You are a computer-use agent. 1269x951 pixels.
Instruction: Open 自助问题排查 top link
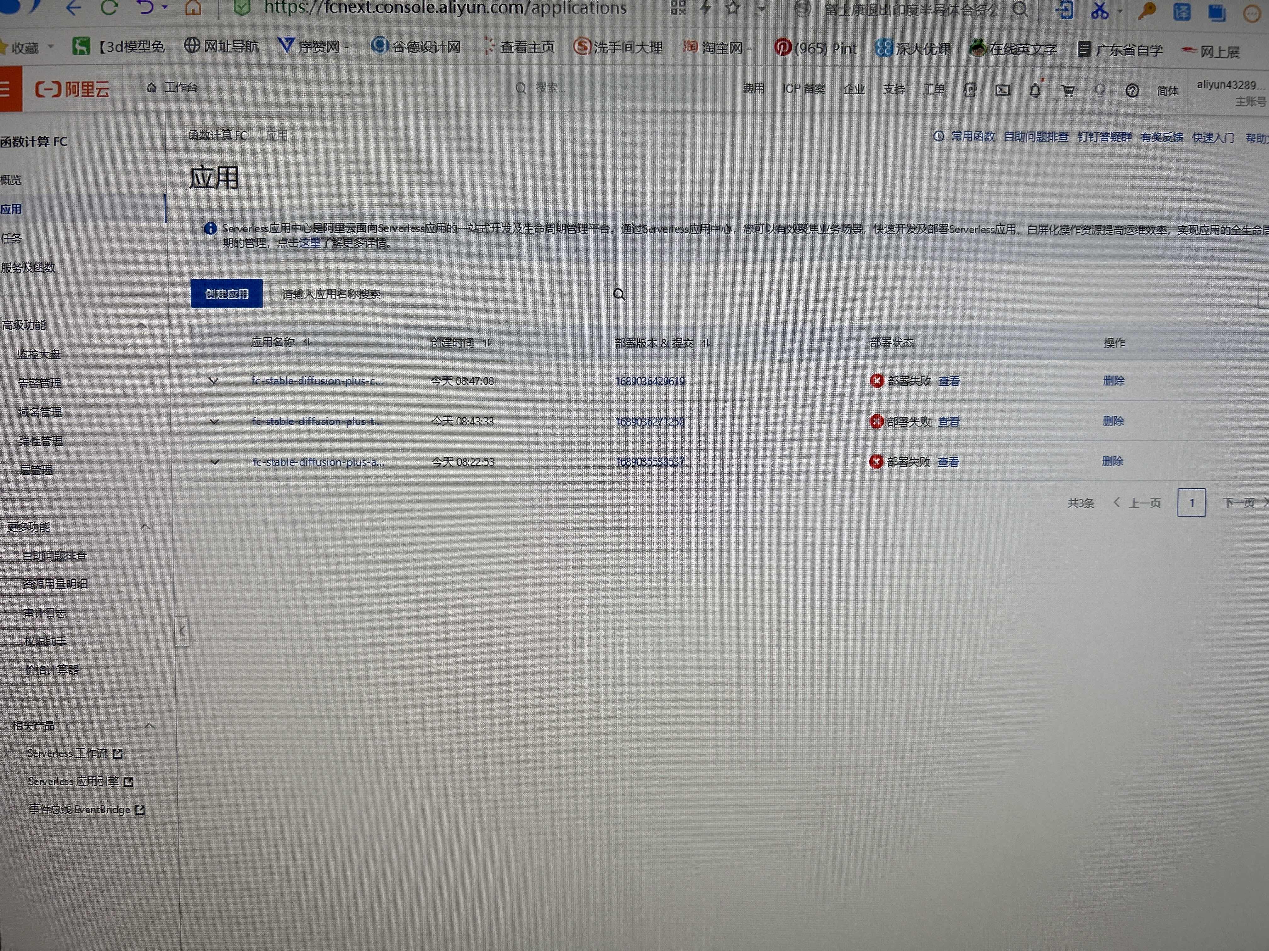point(1036,137)
